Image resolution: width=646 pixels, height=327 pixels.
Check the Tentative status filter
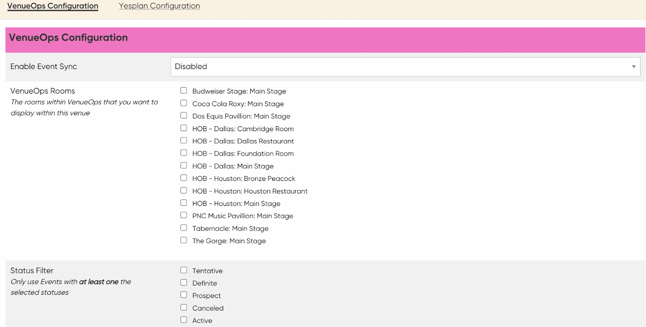[x=184, y=270]
